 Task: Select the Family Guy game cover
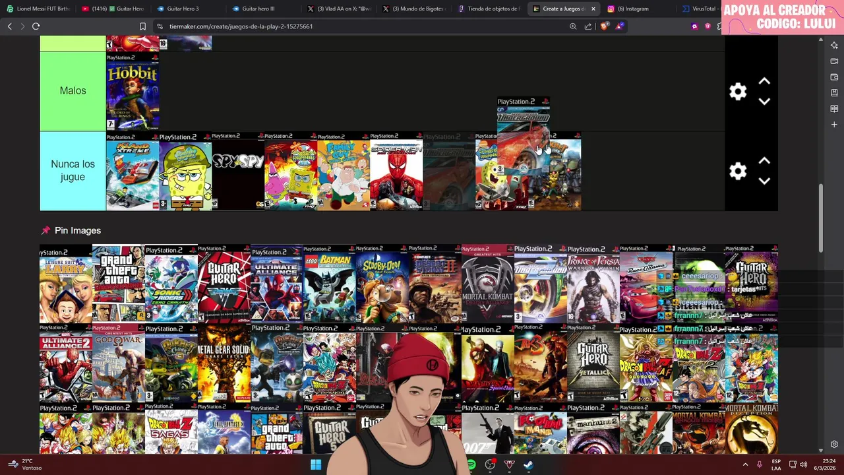(344, 171)
